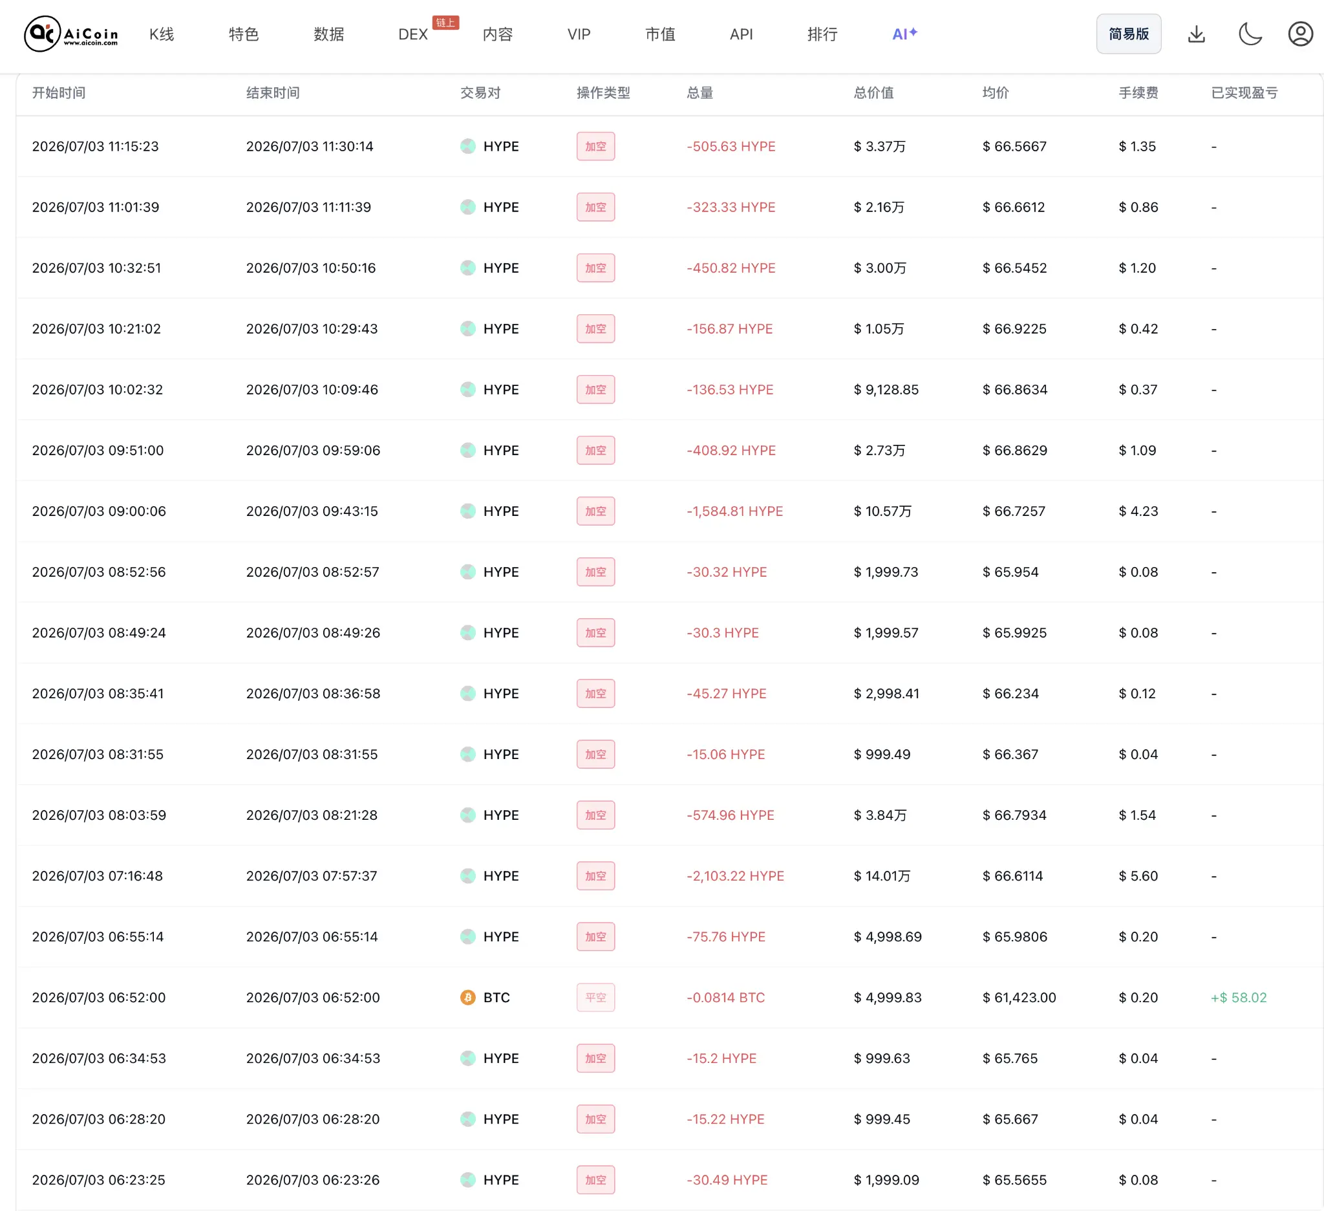Click the -1,584.81 HYPE amount
The image size is (1324, 1211).
pos(735,510)
